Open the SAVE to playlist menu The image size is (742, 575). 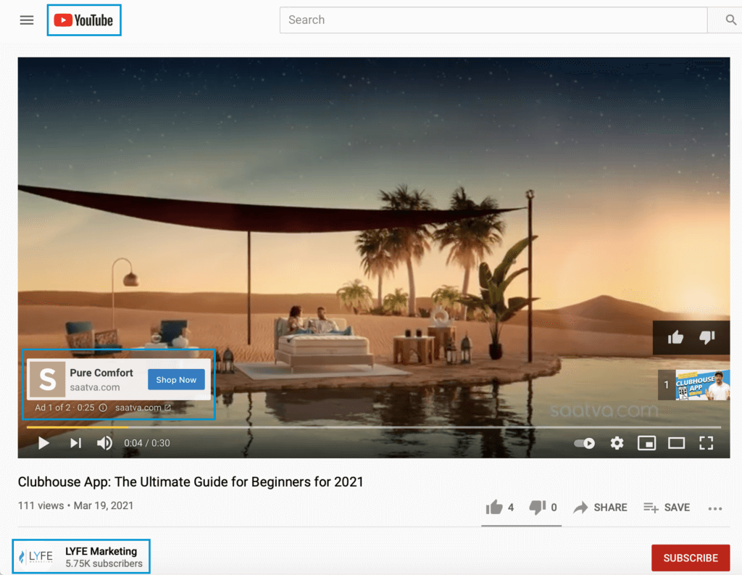coord(667,508)
